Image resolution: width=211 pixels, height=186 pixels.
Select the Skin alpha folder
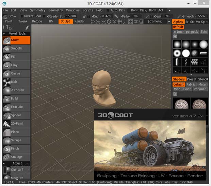click(x=203, y=32)
